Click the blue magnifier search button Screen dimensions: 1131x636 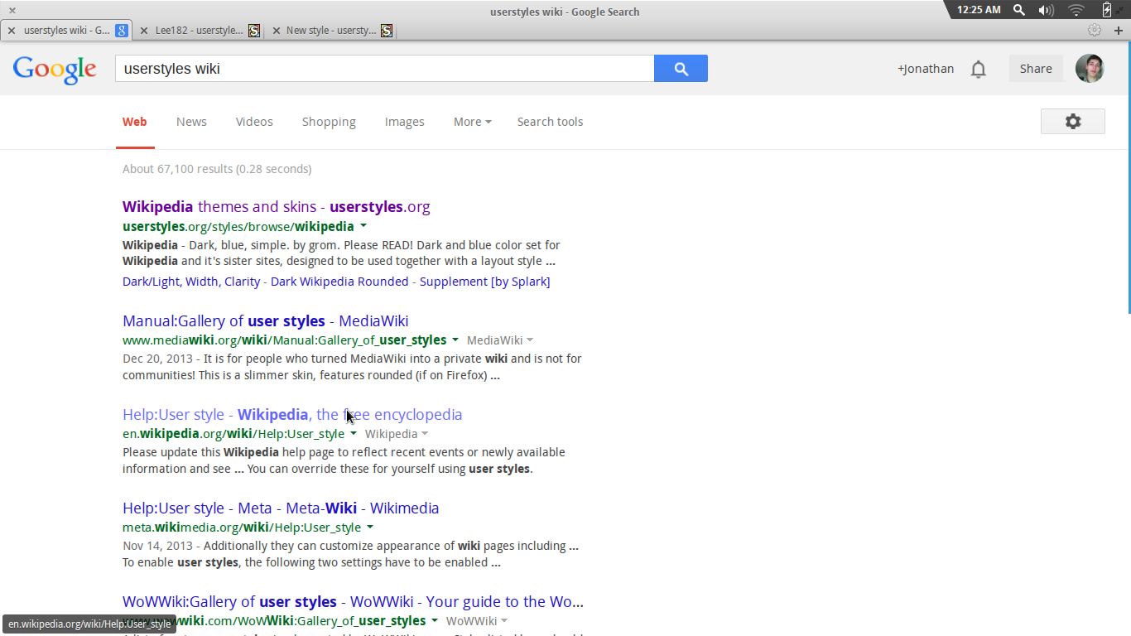pyautogui.click(x=681, y=69)
